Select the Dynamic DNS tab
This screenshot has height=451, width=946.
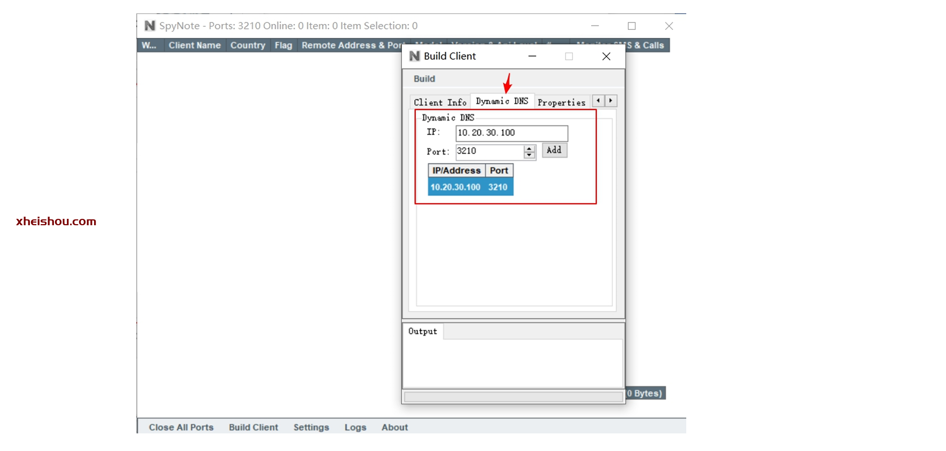tap(502, 101)
